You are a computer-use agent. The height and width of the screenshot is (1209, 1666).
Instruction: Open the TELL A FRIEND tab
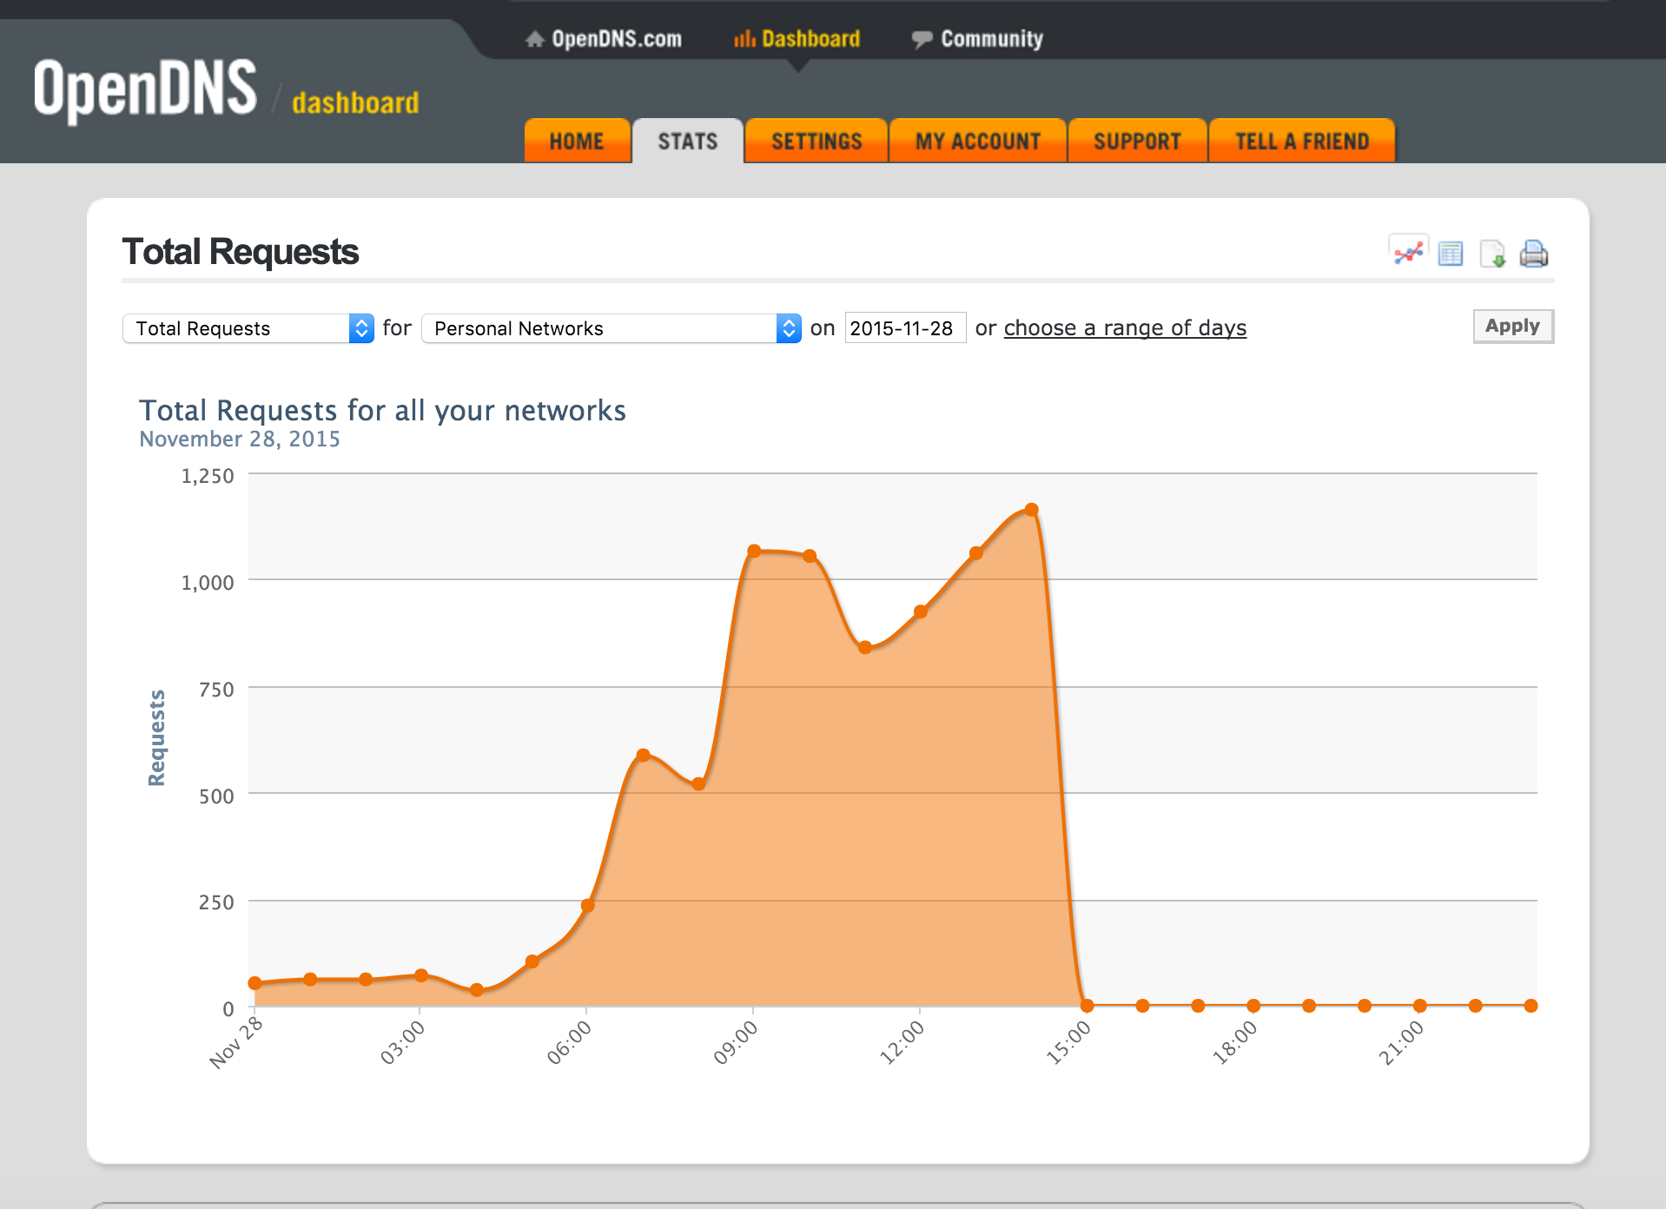click(1302, 141)
